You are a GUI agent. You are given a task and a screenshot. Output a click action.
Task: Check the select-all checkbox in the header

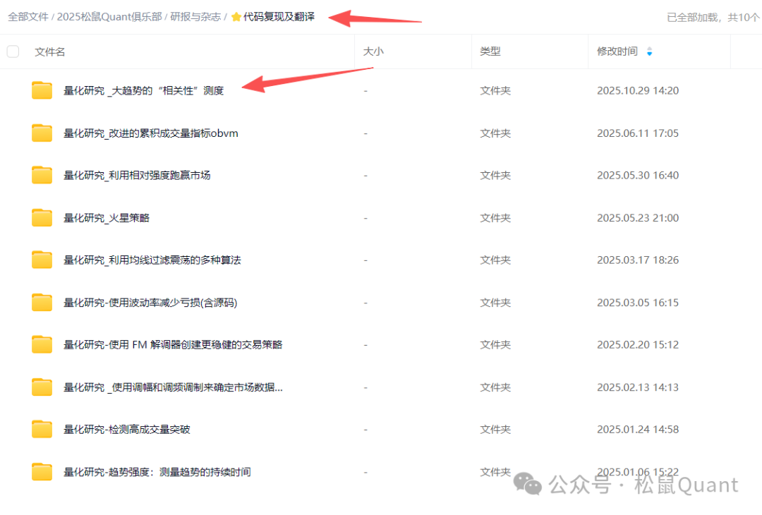[12, 51]
